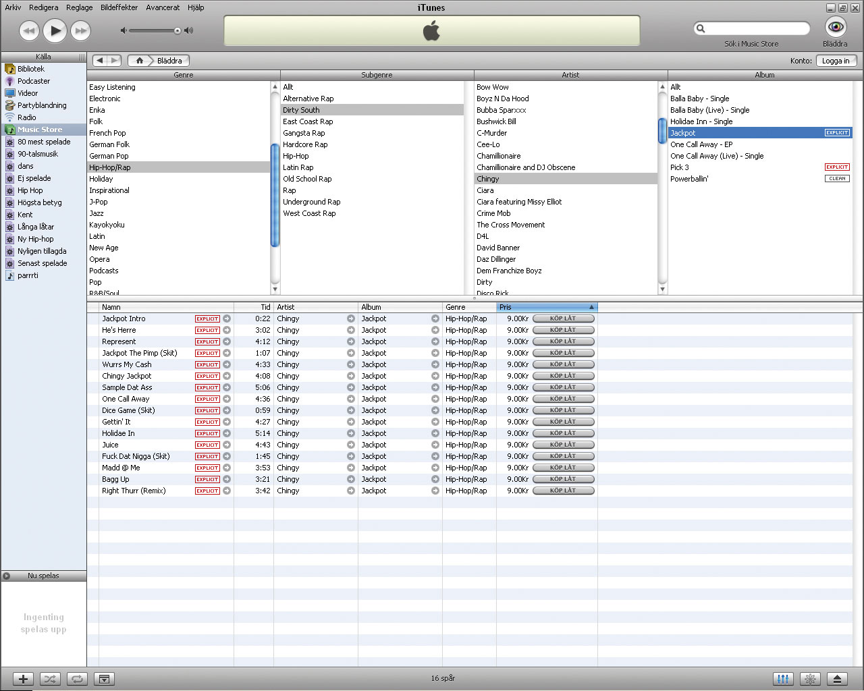Open the equalizer in the bottom bar
The height and width of the screenshot is (691, 864).
tap(783, 679)
